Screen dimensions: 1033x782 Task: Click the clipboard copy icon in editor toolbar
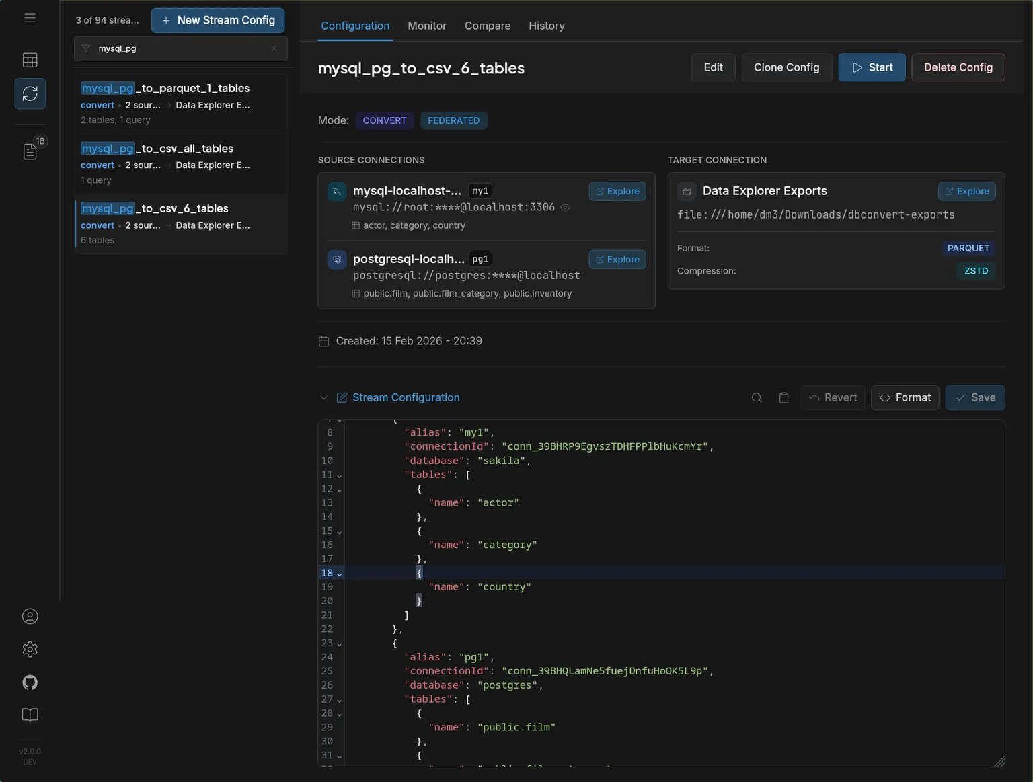tap(783, 397)
